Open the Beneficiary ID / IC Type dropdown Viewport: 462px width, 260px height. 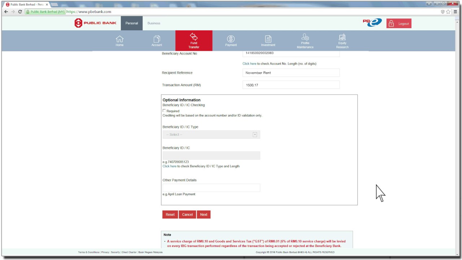(211, 135)
